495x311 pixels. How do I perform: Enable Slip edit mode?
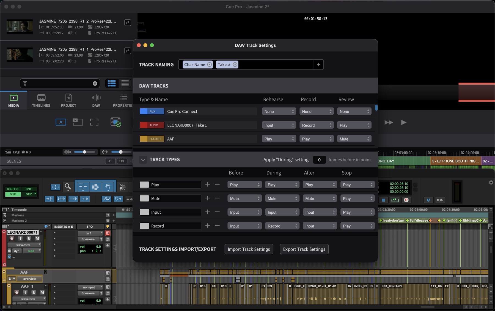[x=13, y=194]
